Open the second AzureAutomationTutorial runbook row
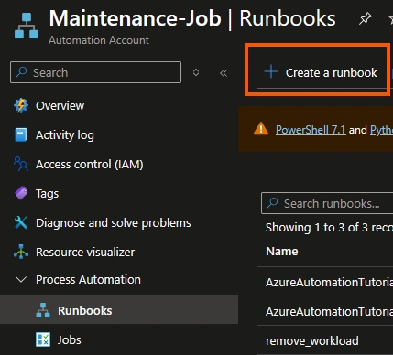This screenshot has width=393, height=355. 329,311
